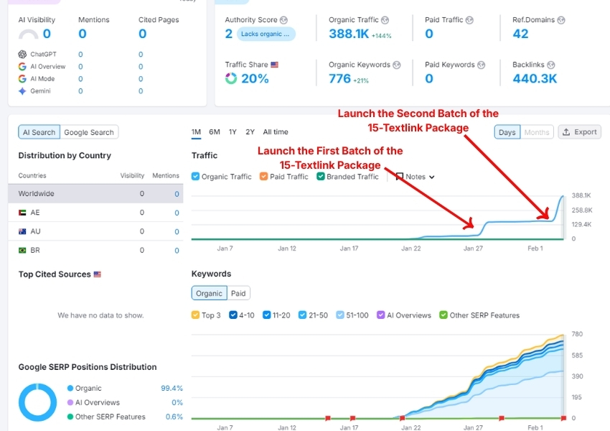Switch to the All time range
The height and width of the screenshot is (431, 610).
(x=276, y=132)
